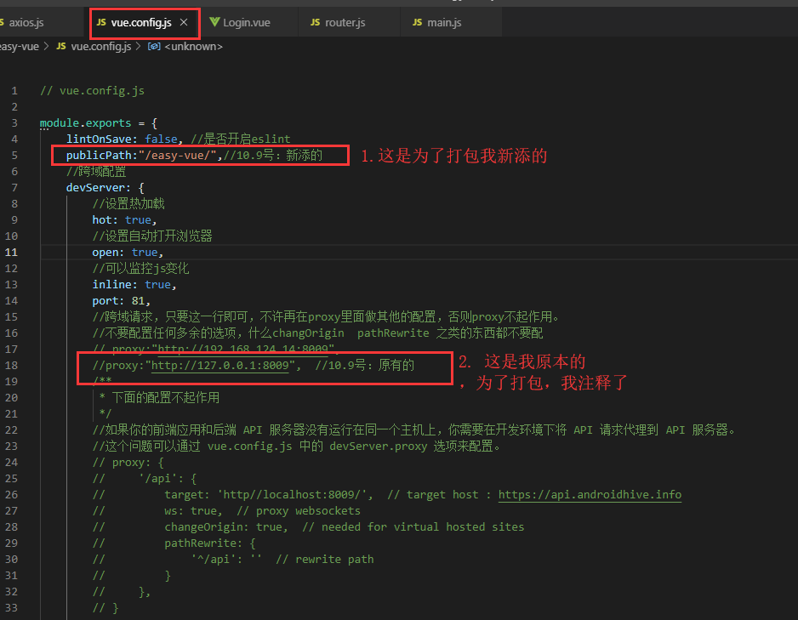Click 'changeOrigin: true,' on line 28
The height and width of the screenshot is (620, 798).
(226, 527)
